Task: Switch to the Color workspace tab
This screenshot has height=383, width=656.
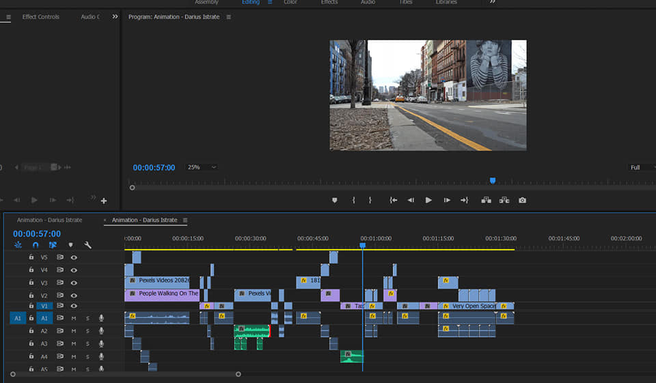Action: coord(290,2)
